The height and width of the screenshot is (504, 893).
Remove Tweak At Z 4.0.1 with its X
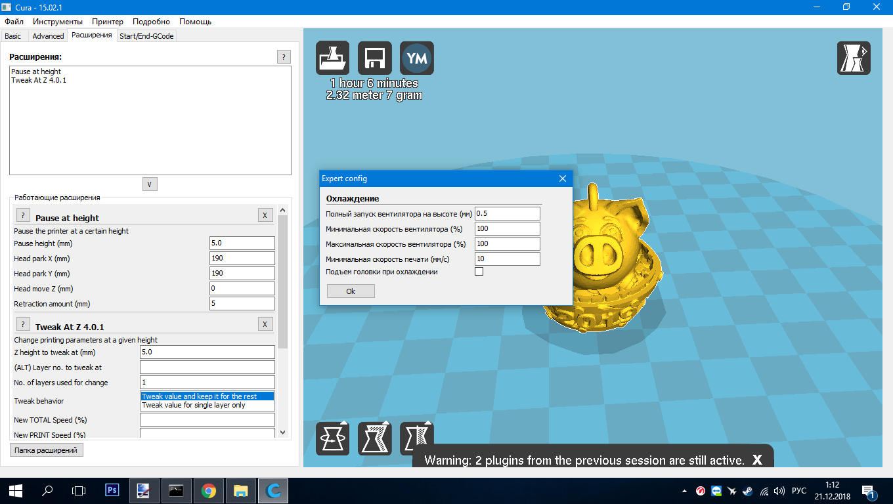click(265, 324)
